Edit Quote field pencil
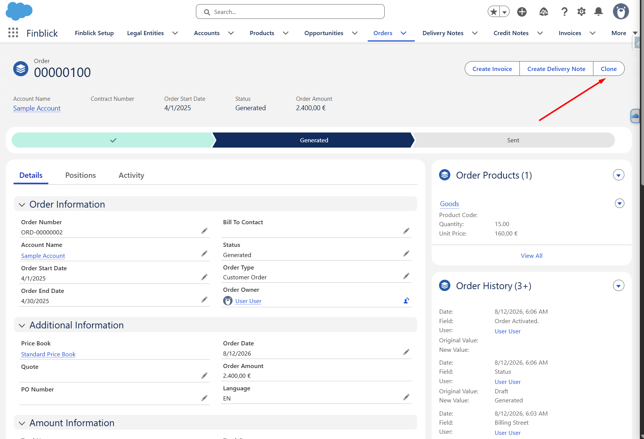Screen dimensions: 644x439 click(x=204, y=375)
